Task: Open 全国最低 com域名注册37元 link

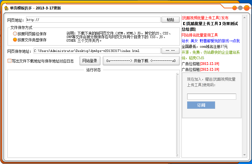Action: pos(204,47)
